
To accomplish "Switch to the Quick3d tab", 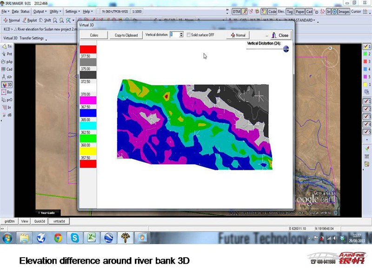I will 39,221.
